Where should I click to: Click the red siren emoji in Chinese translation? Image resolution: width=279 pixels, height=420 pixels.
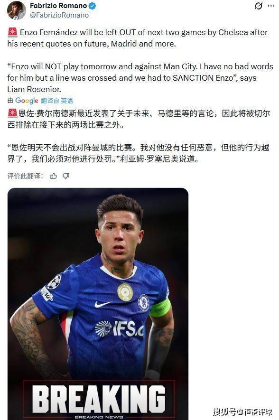pos(12,113)
